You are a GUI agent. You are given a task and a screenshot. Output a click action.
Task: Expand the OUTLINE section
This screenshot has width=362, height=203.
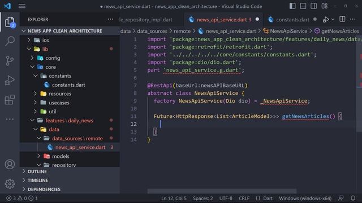69,171
